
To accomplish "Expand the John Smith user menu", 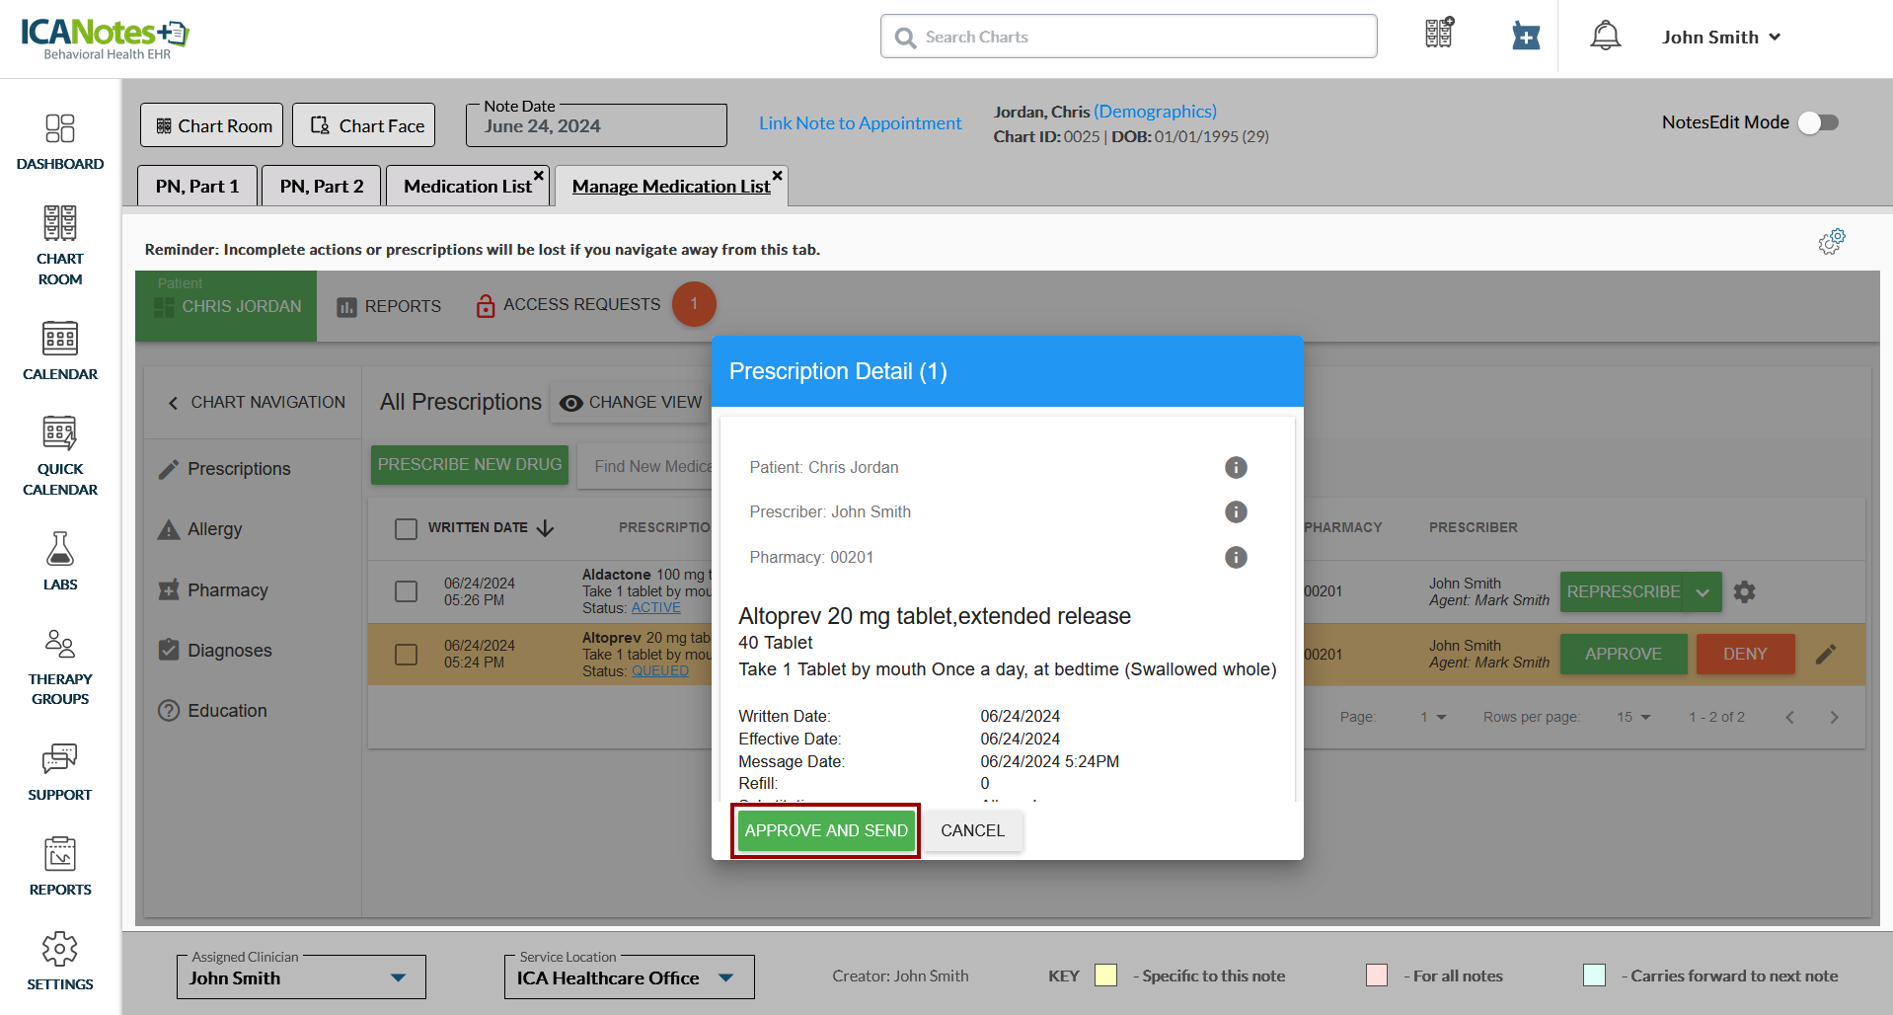I will [x=1721, y=37].
